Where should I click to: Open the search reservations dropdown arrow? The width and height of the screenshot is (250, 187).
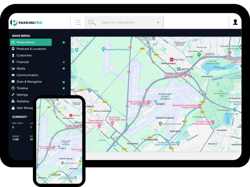pyautogui.click(x=158, y=22)
